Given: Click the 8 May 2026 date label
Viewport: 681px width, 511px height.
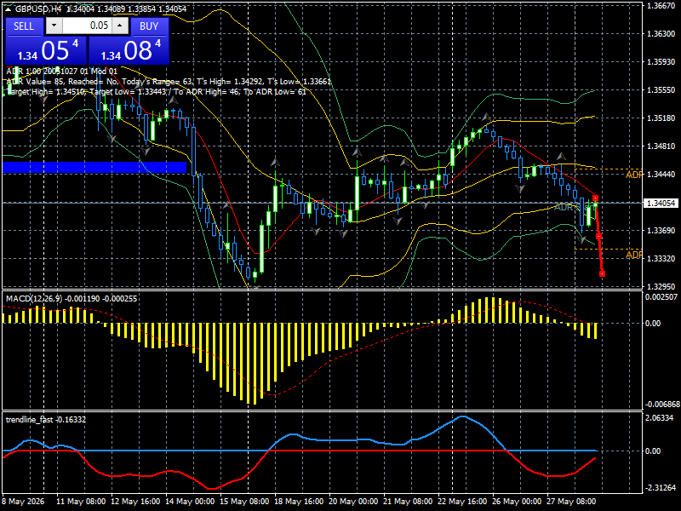Looking at the screenshot, I should point(23,502).
